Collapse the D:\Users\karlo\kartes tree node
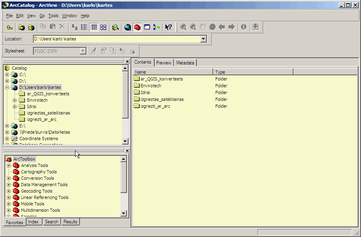This screenshot has height=237, width=361. (7, 87)
